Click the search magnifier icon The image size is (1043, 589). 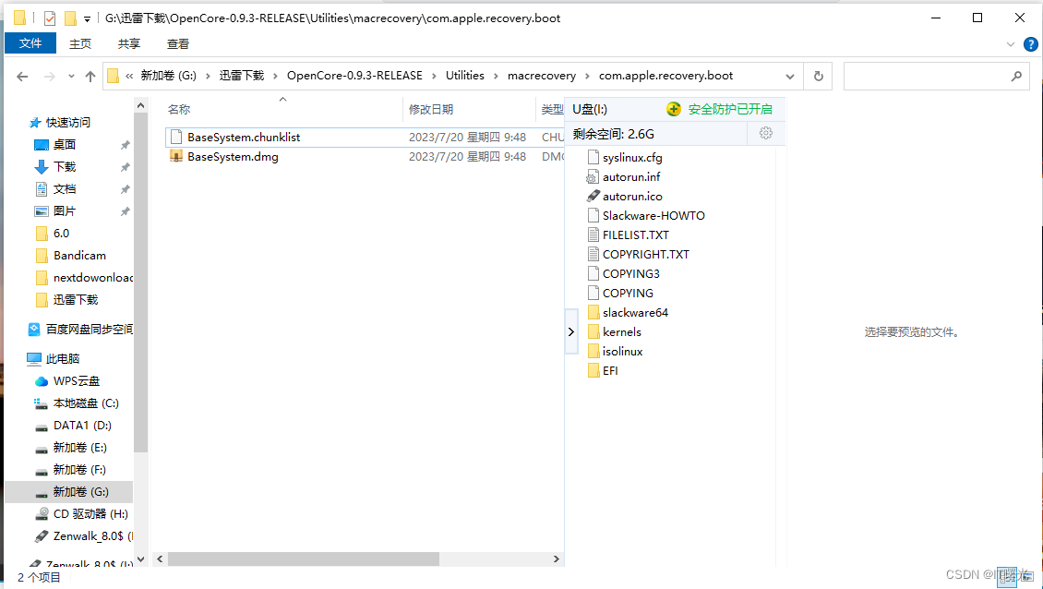pyautogui.click(x=1016, y=77)
